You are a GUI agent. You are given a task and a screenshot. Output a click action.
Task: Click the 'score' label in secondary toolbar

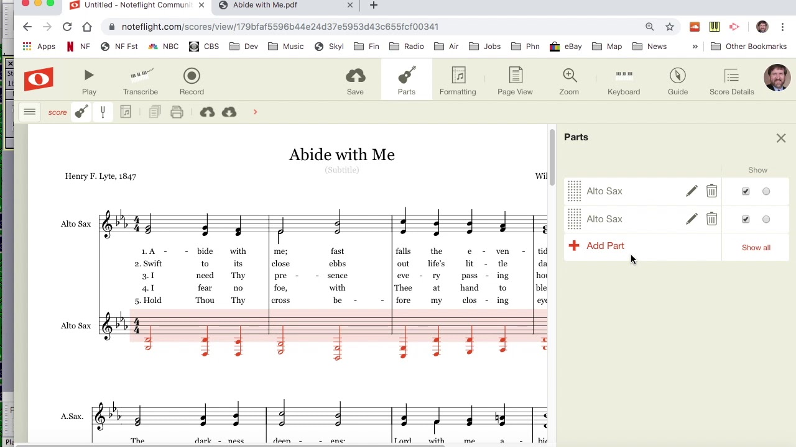tap(57, 112)
